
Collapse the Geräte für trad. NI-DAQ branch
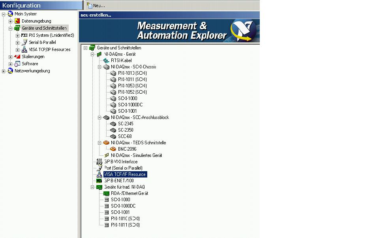pyautogui.click(x=92, y=187)
